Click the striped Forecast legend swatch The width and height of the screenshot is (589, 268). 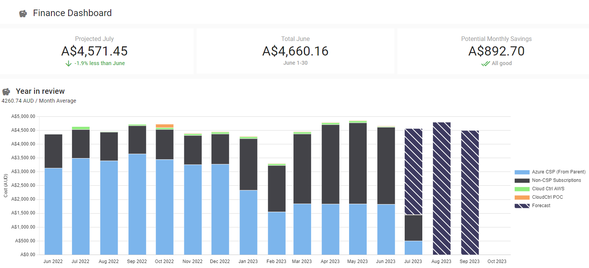click(x=522, y=206)
